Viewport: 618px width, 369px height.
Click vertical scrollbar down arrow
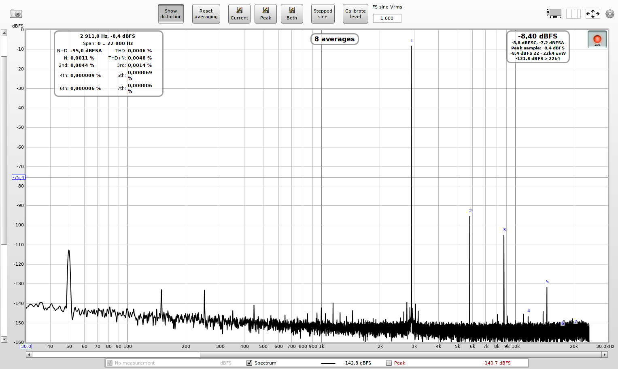click(x=4, y=339)
